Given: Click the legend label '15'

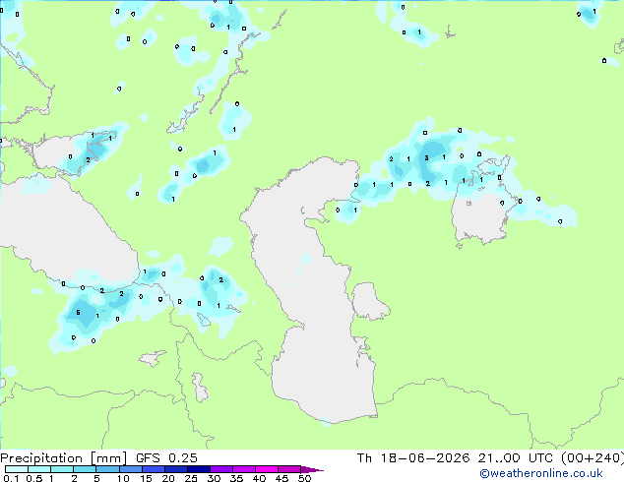Looking at the screenshot, I should [x=146, y=478].
